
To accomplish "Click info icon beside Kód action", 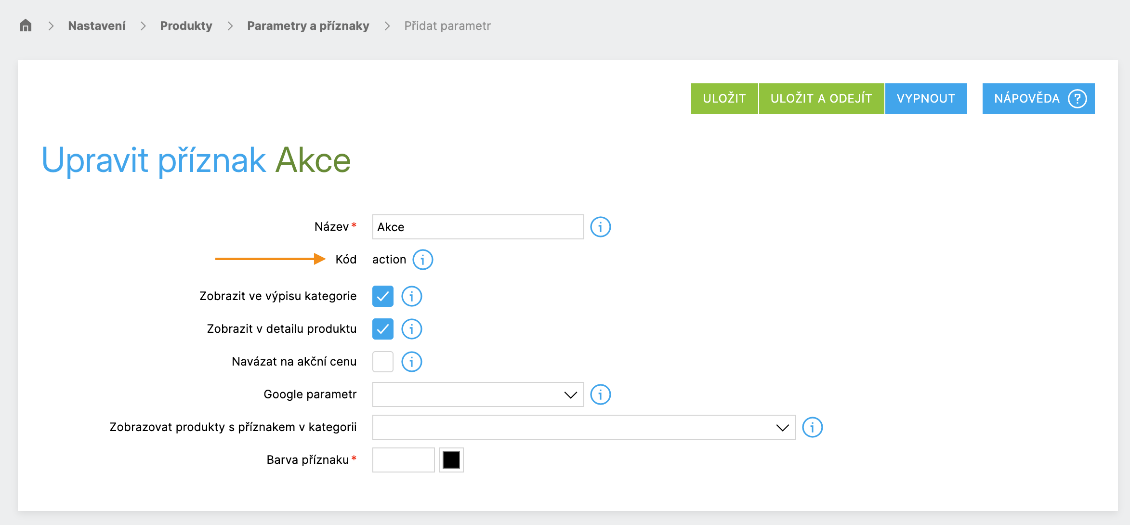I will pos(422,260).
